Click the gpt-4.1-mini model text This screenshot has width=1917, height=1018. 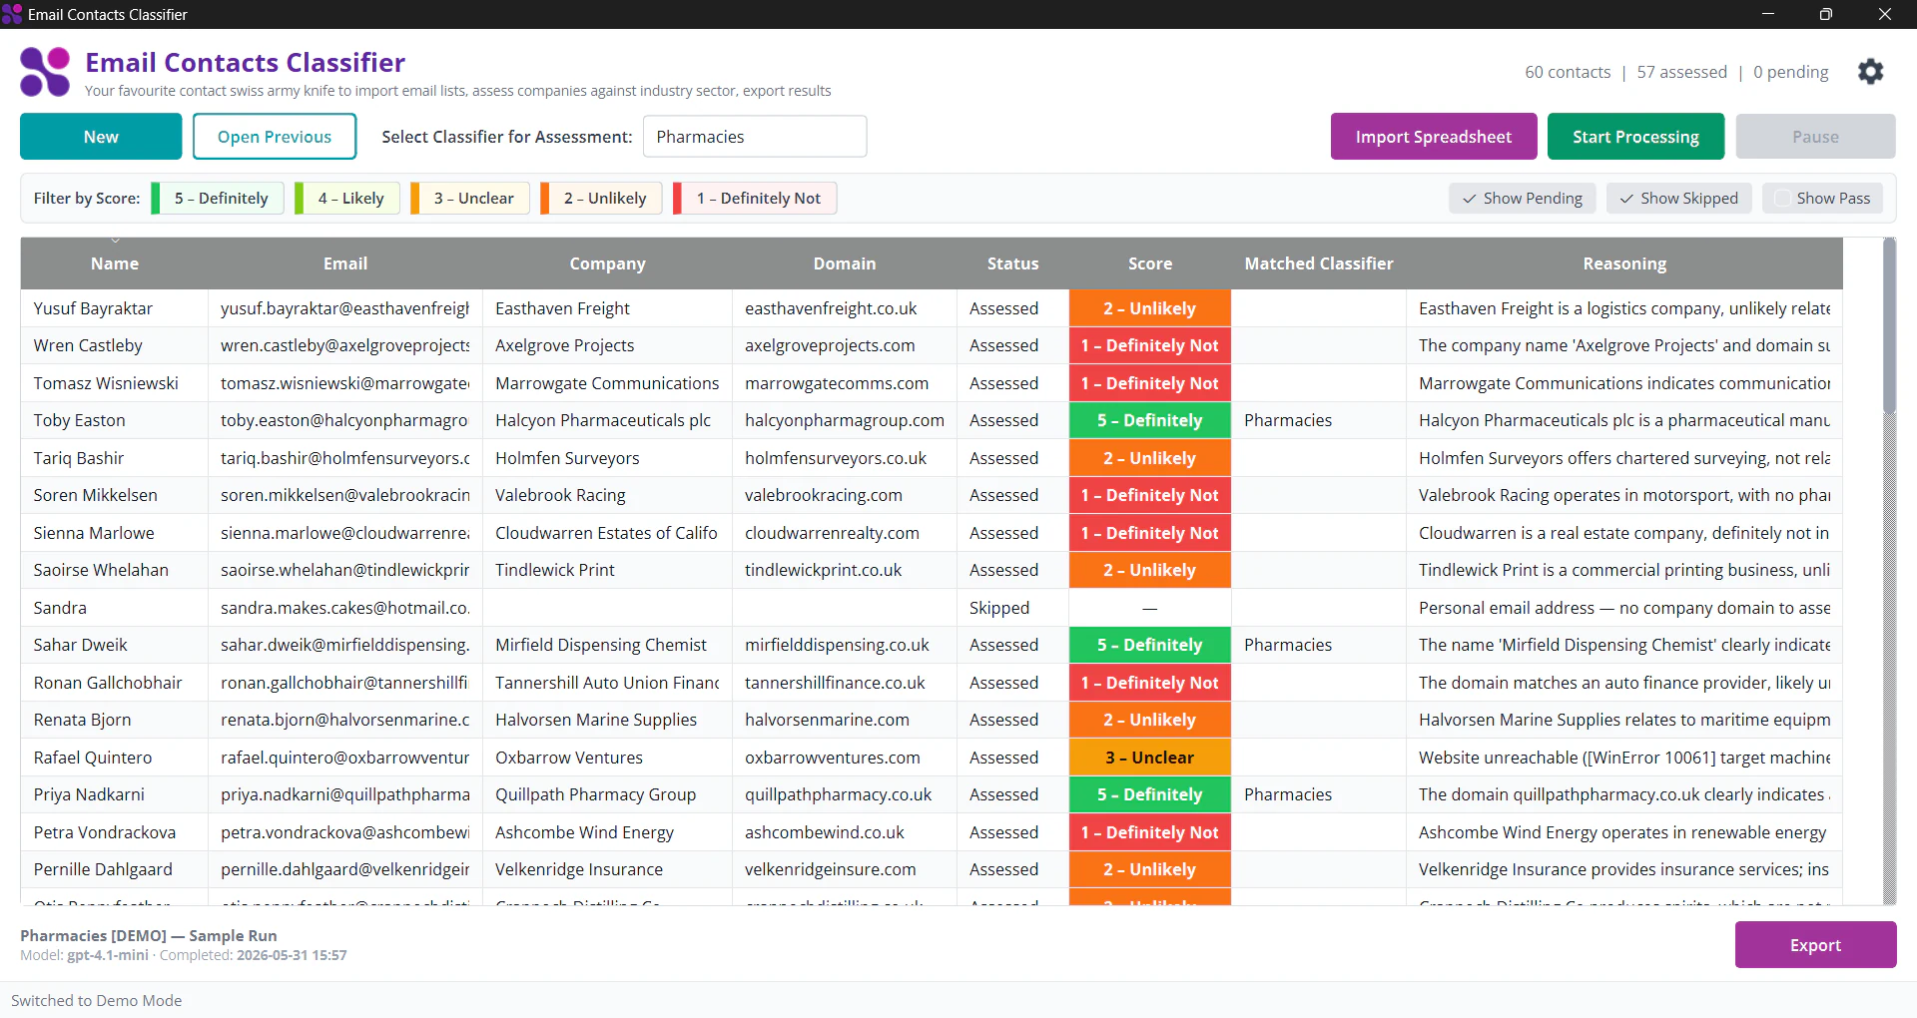(x=108, y=955)
